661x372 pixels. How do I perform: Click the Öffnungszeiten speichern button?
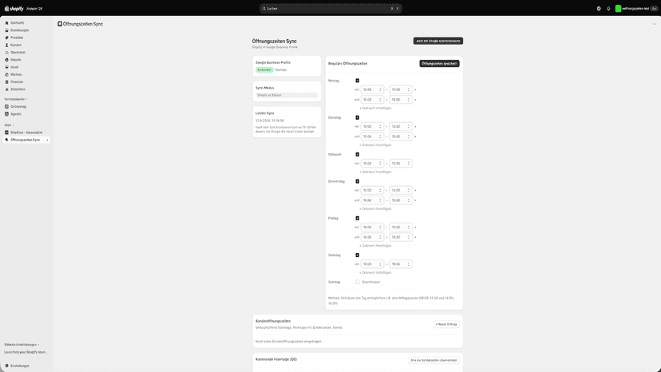point(439,63)
